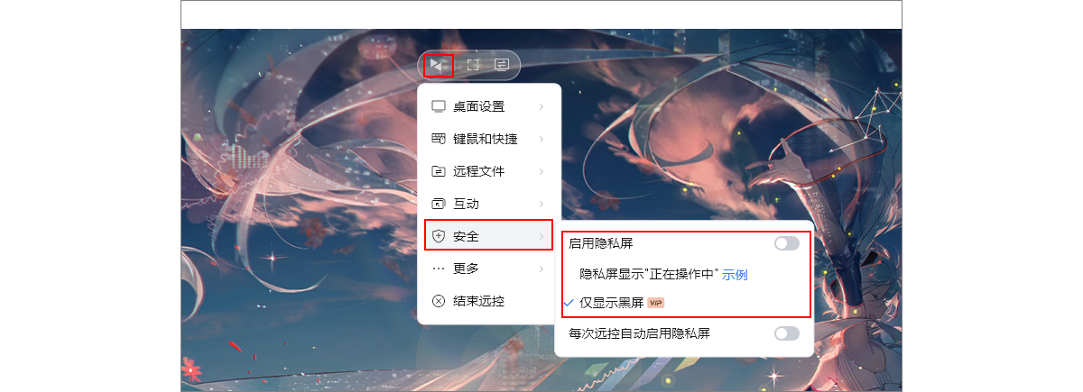Image resolution: width=1083 pixels, height=392 pixels.
Task: Click the monitor icon beside 桌面设置
Action: pos(439,106)
